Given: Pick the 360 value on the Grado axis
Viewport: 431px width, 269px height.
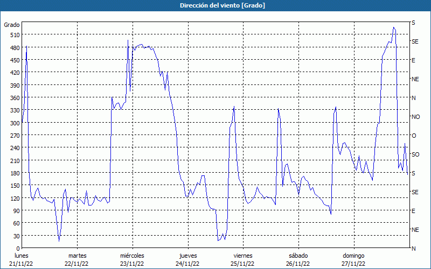Looking at the screenshot, I should pos(15,98).
